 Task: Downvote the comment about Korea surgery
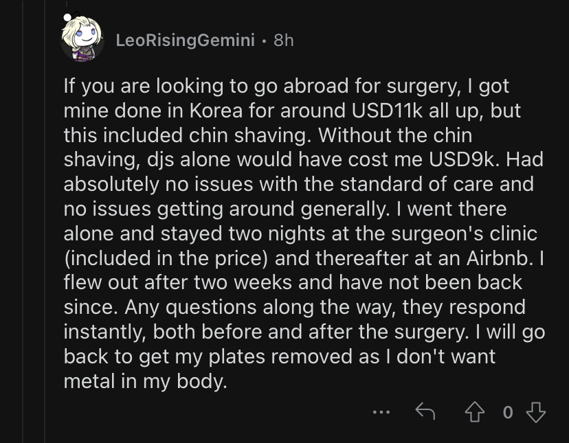pos(535,412)
